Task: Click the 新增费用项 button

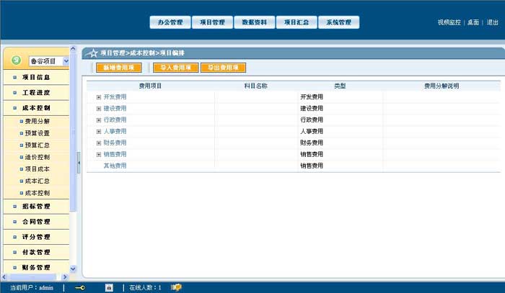Action: pos(118,68)
